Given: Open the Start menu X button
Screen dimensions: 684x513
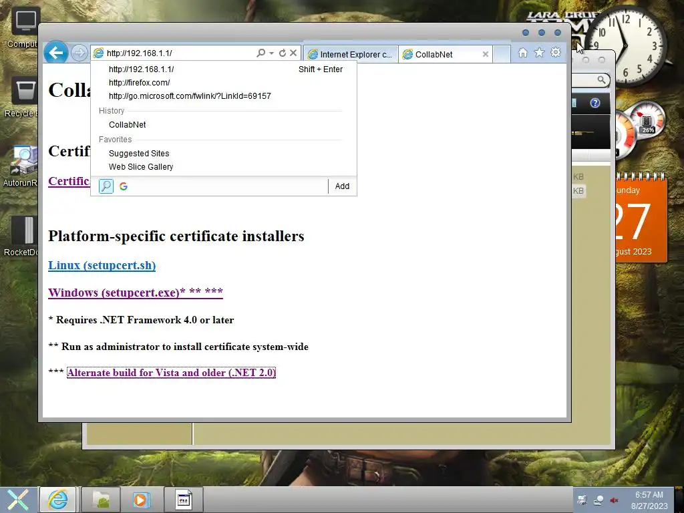Looking at the screenshot, I should click(x=18, y=500).
